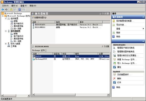Click the 创建筛选器(E) link
146x101 pixels.
pyautogui.click(x=40, y=17)
